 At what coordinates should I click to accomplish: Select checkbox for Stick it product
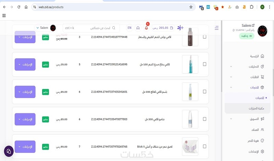(x=204, y=147)
